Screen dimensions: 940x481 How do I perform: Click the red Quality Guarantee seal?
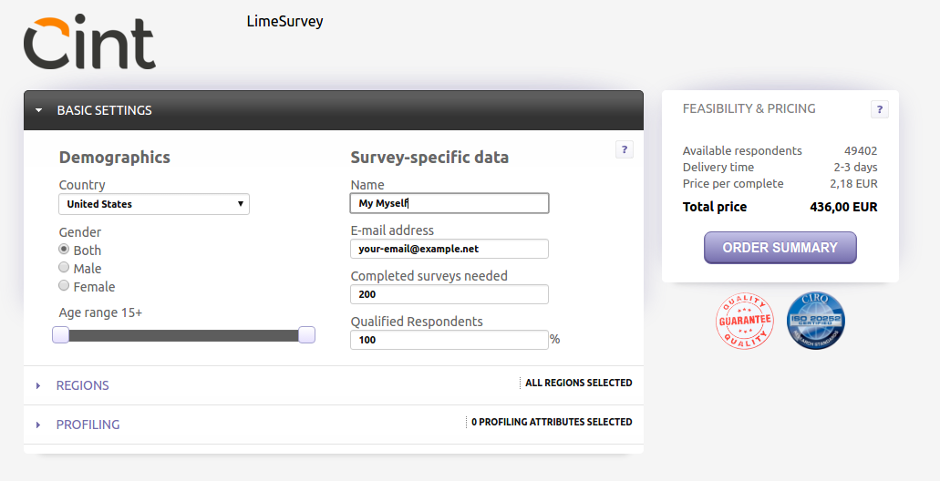click(745, 321)
